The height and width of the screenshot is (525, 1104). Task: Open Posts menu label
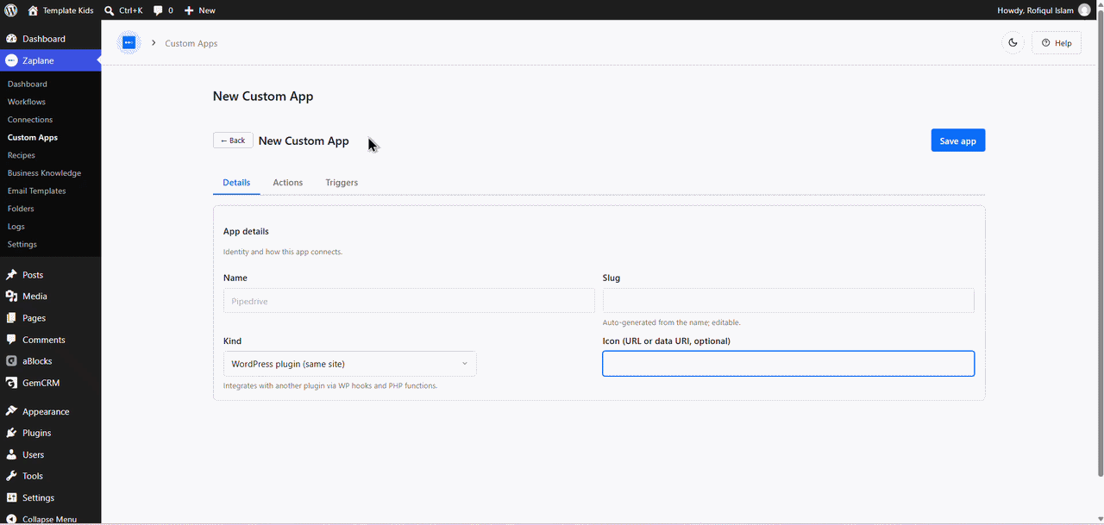[33, 275]
